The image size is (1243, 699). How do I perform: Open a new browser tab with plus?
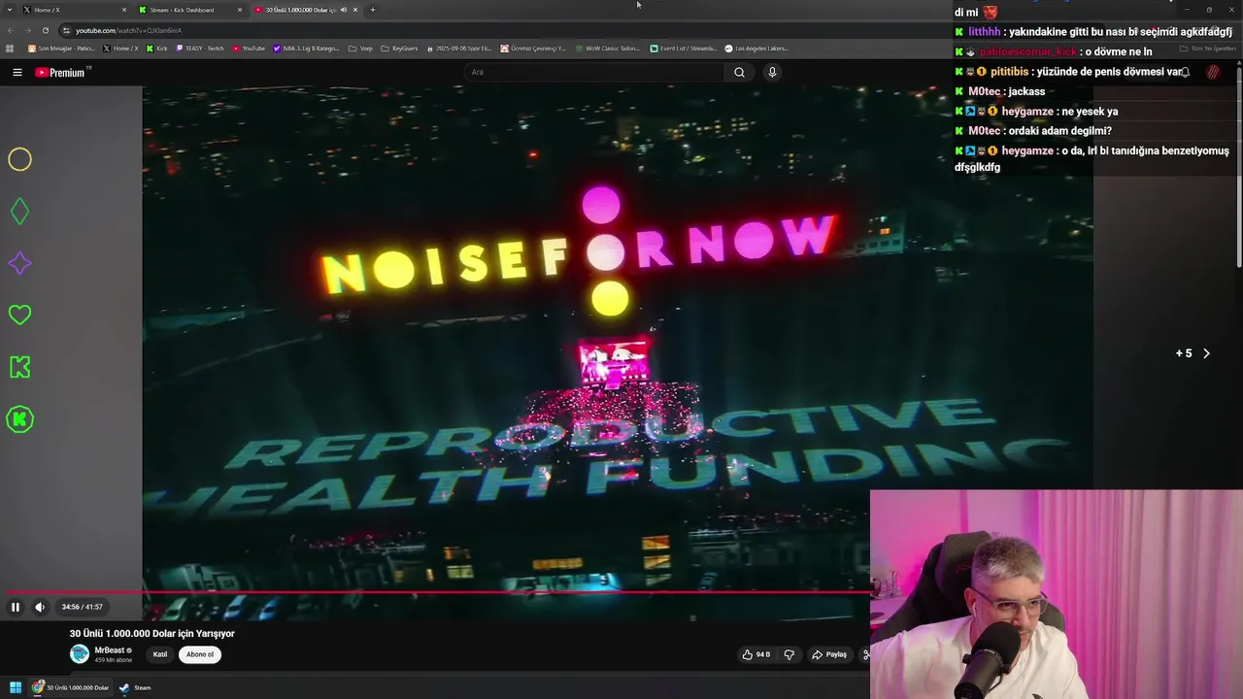pos(372,10)
